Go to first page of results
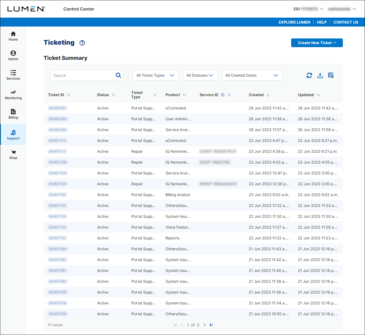 point(175,325)
